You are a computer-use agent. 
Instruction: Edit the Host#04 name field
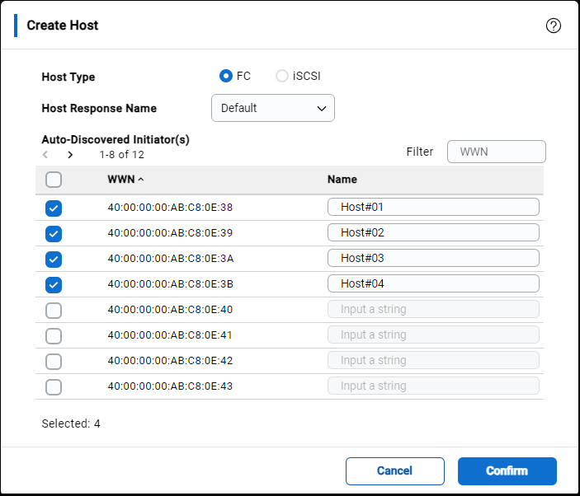click(x=433, y=283)
